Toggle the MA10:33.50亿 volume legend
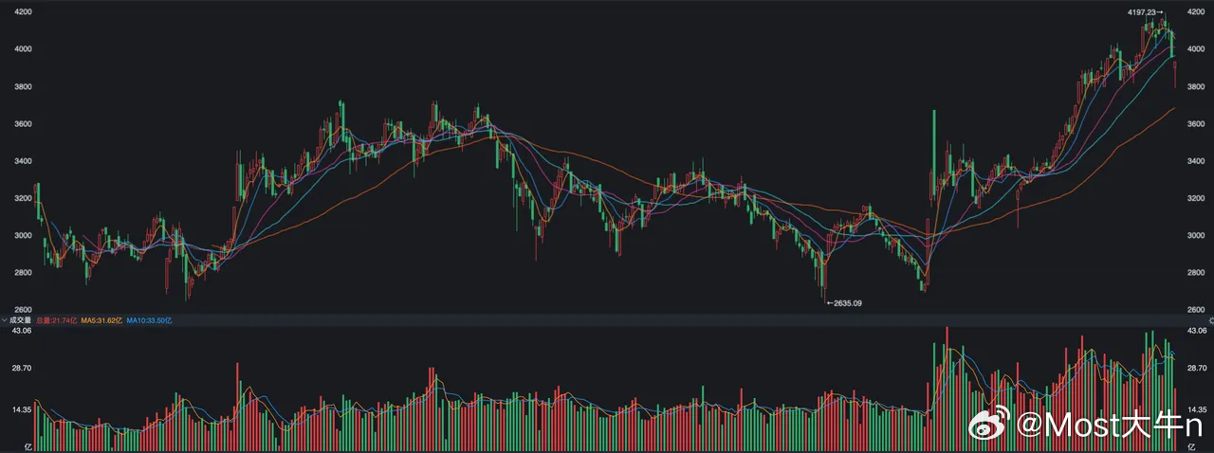Screen dimensions: 1214x453 149,320
